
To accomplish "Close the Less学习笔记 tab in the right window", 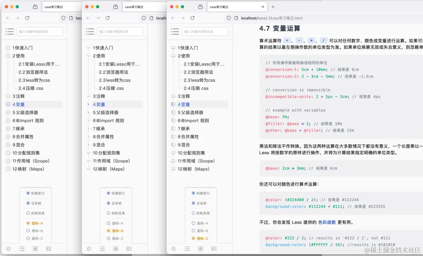I will click(263, 7).
